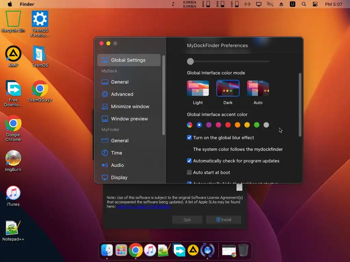
Task: Choose the Light color mode thumbnail
Action: tap(198, 88)
